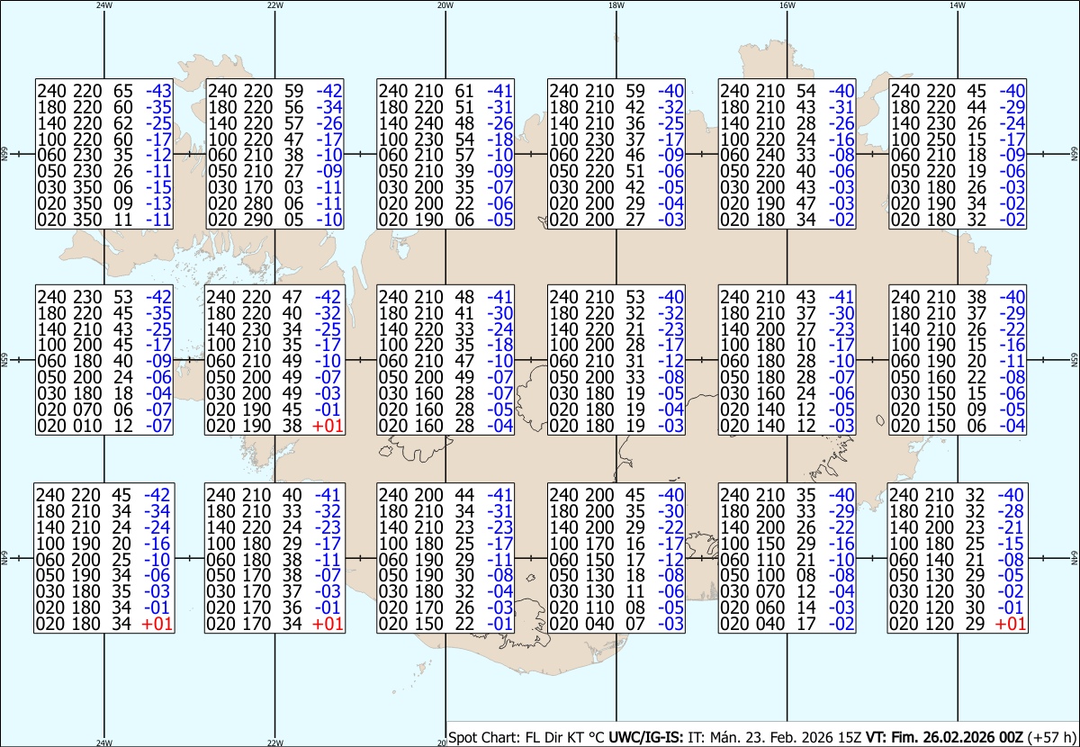Viewport: 1080px width, 747px height.
Task: Click the entry "240 220 59 -42"
Action: pyautogui.click(x=275, y=91)
